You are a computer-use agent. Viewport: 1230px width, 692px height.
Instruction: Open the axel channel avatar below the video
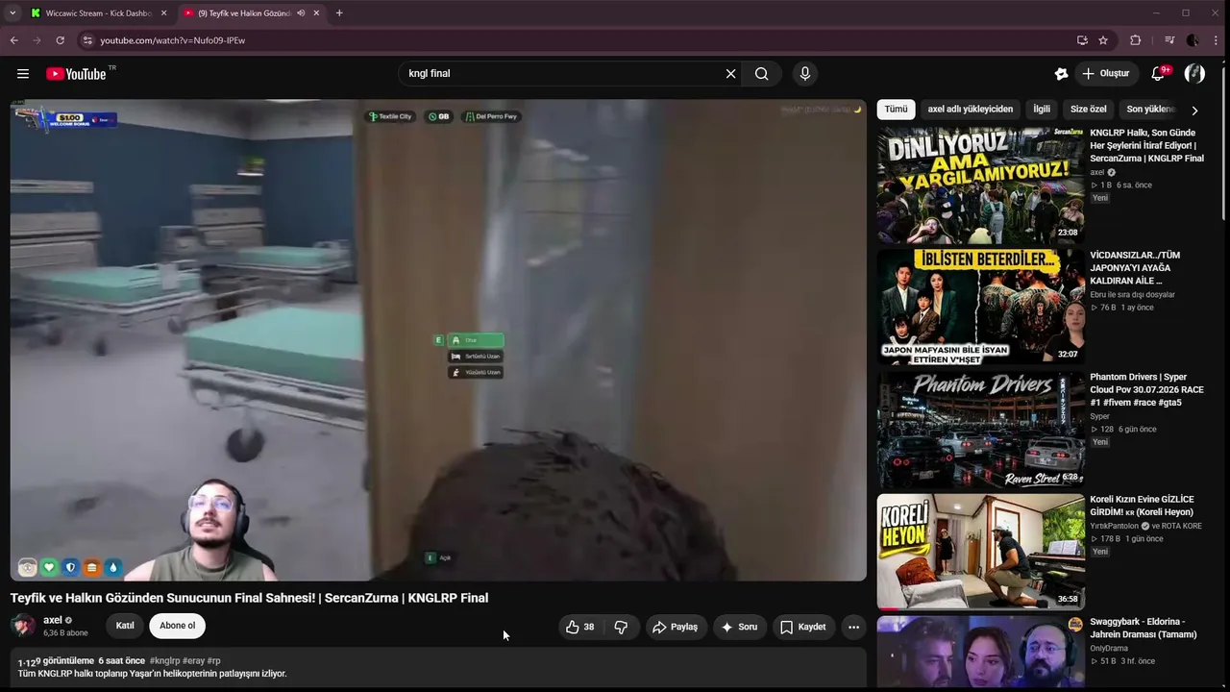(x=23, y=626)
